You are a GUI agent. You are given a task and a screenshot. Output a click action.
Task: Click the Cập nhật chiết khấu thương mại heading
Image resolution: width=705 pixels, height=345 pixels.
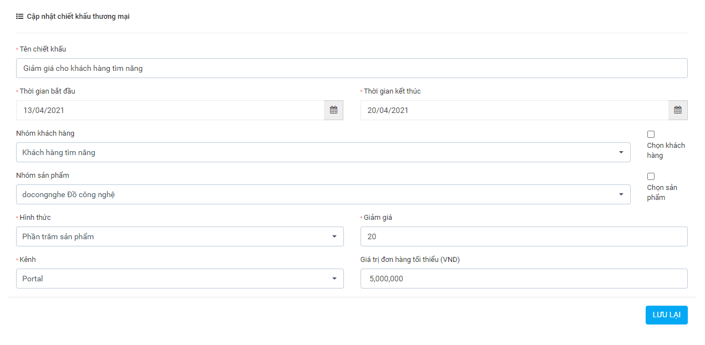78,17
